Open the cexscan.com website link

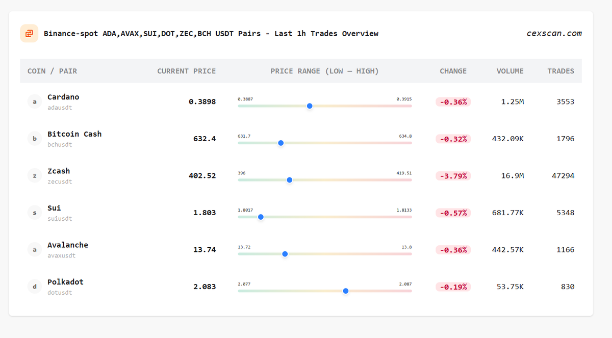tap(554, 33)
